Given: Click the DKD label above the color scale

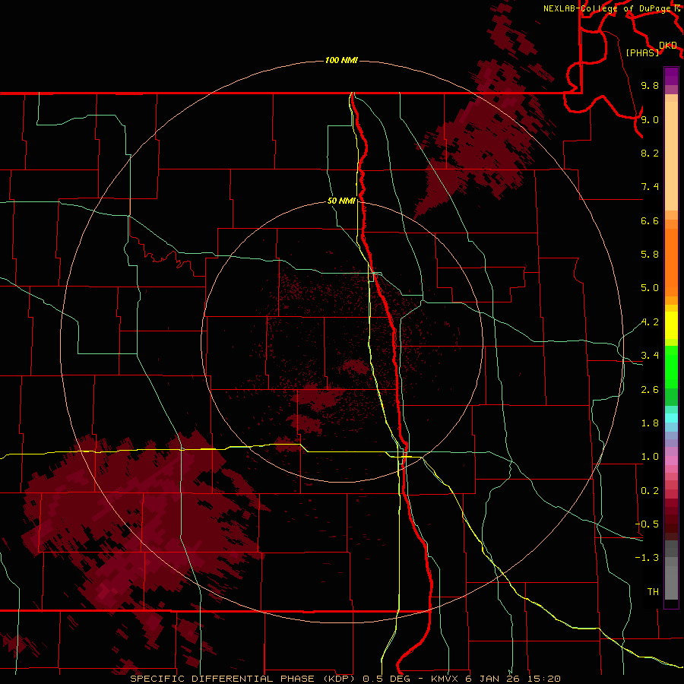Looking at the screenshot, I should point(668,46).
